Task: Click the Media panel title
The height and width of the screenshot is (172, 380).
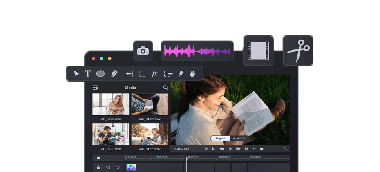Action: click(x=130, y=88)
